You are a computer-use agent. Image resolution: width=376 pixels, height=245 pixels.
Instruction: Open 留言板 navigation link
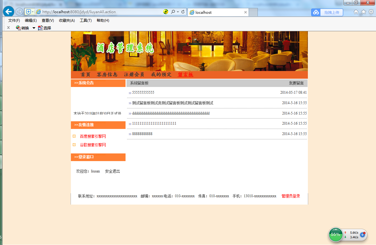click(185, 75)
